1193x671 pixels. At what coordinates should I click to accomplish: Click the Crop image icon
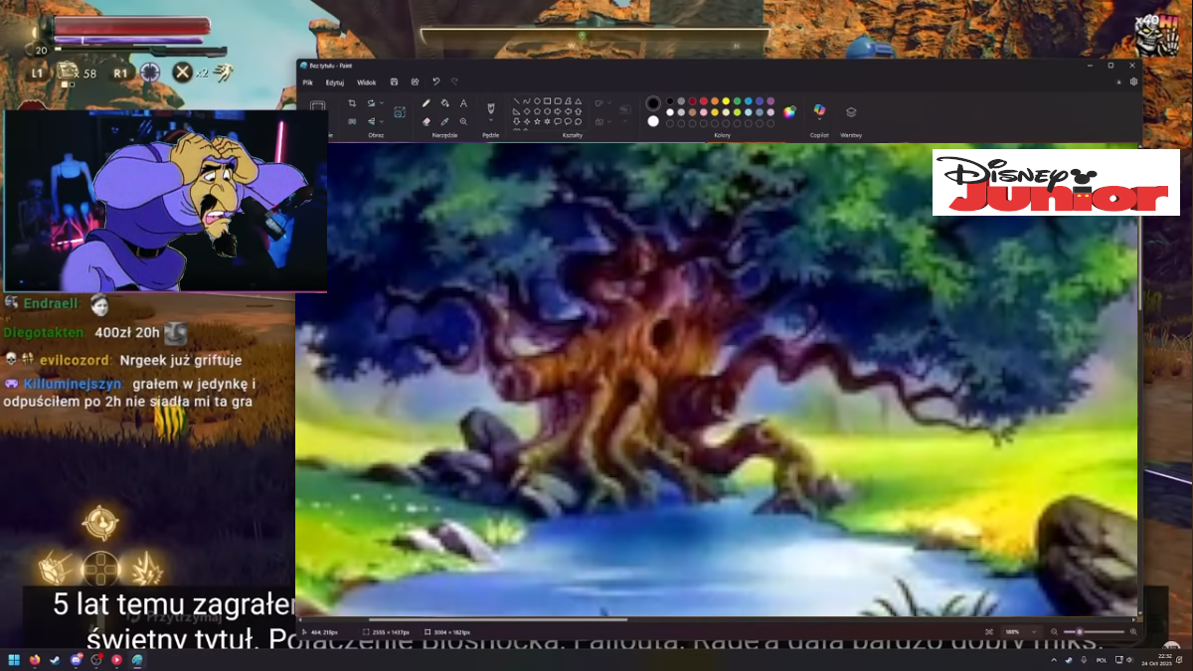pyautogui.click(x=352, y=102)
